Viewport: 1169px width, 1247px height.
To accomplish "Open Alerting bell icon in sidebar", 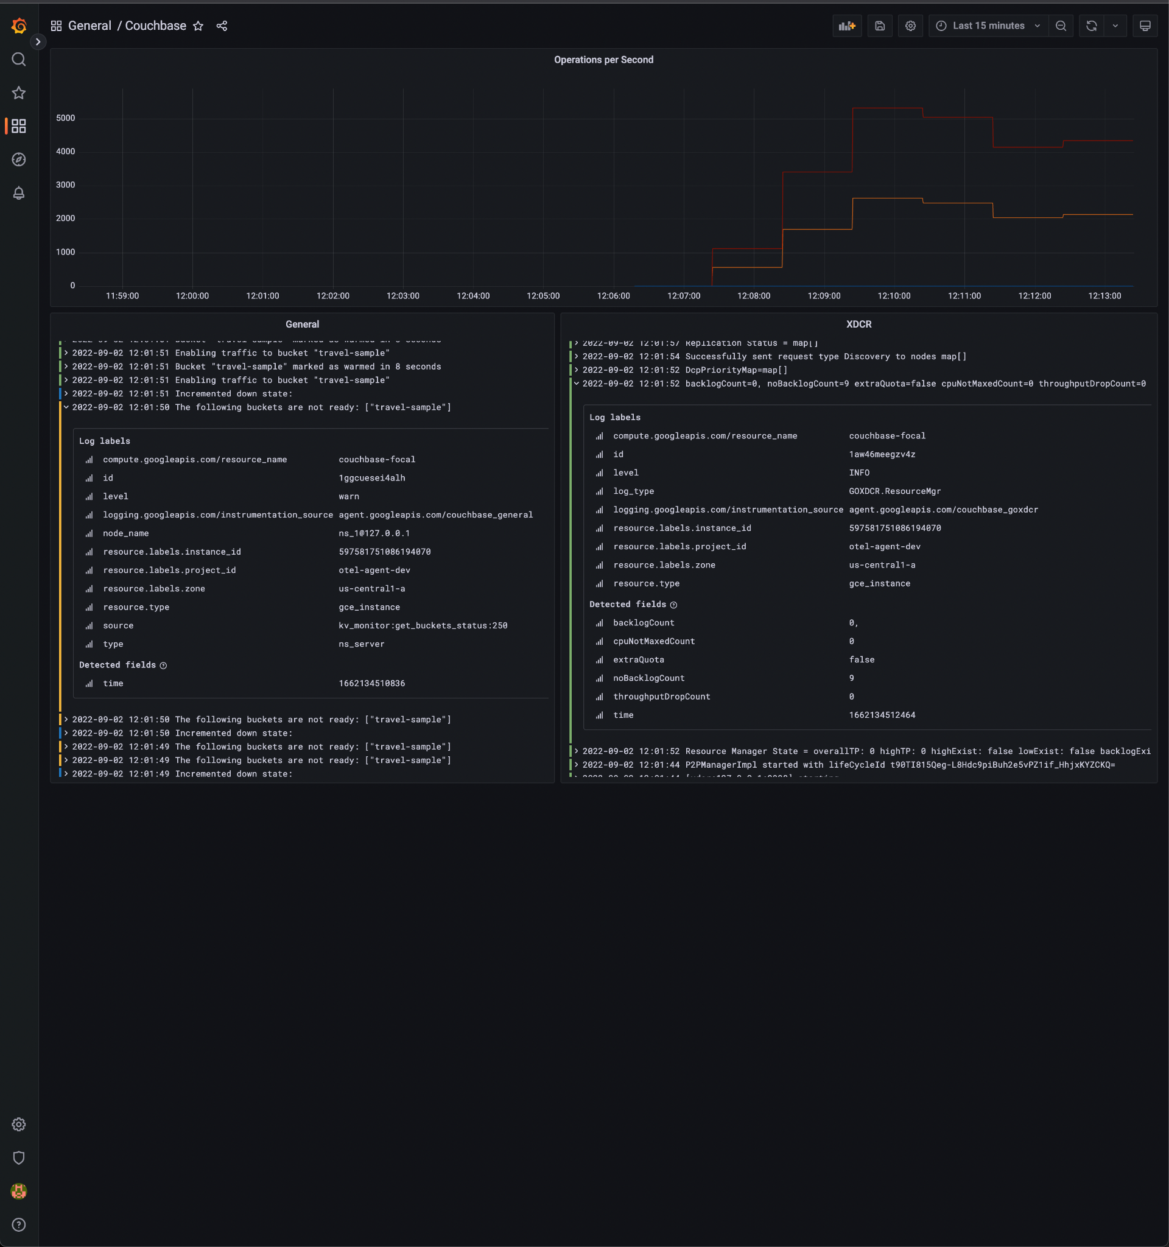I will [x=19, y=192].
